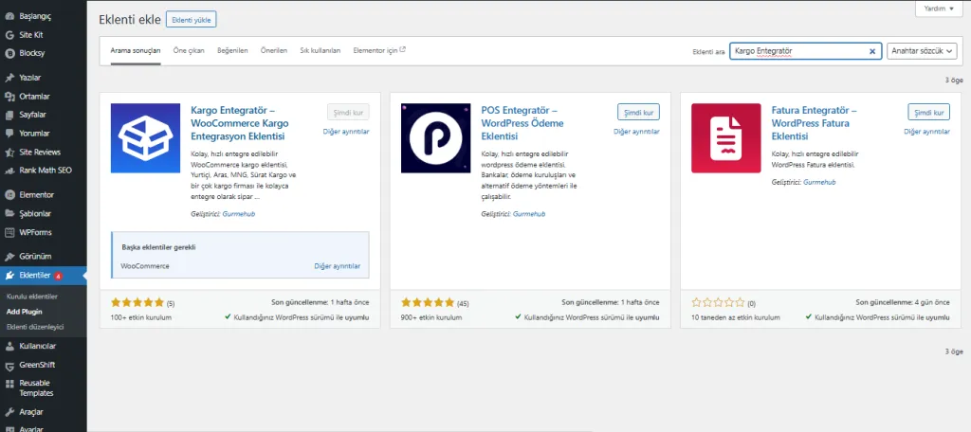The height and width of the screenshot is (432, 971).
Task: Open POS Entegratör plugin title link
Action: point(522,123)
